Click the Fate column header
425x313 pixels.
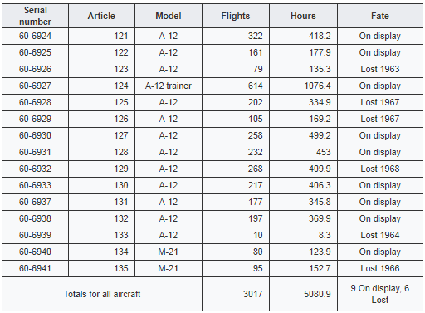380,16
